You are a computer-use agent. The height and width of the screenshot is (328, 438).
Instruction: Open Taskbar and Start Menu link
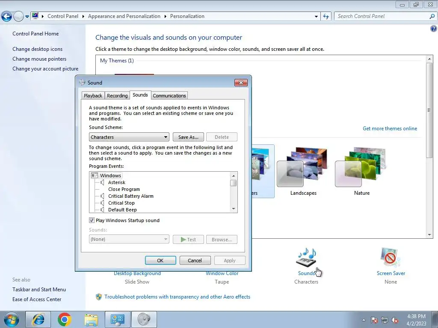(39, 290)
